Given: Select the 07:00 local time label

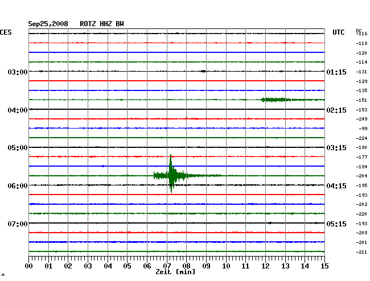Looking at the screenshot, I should 18,224.
